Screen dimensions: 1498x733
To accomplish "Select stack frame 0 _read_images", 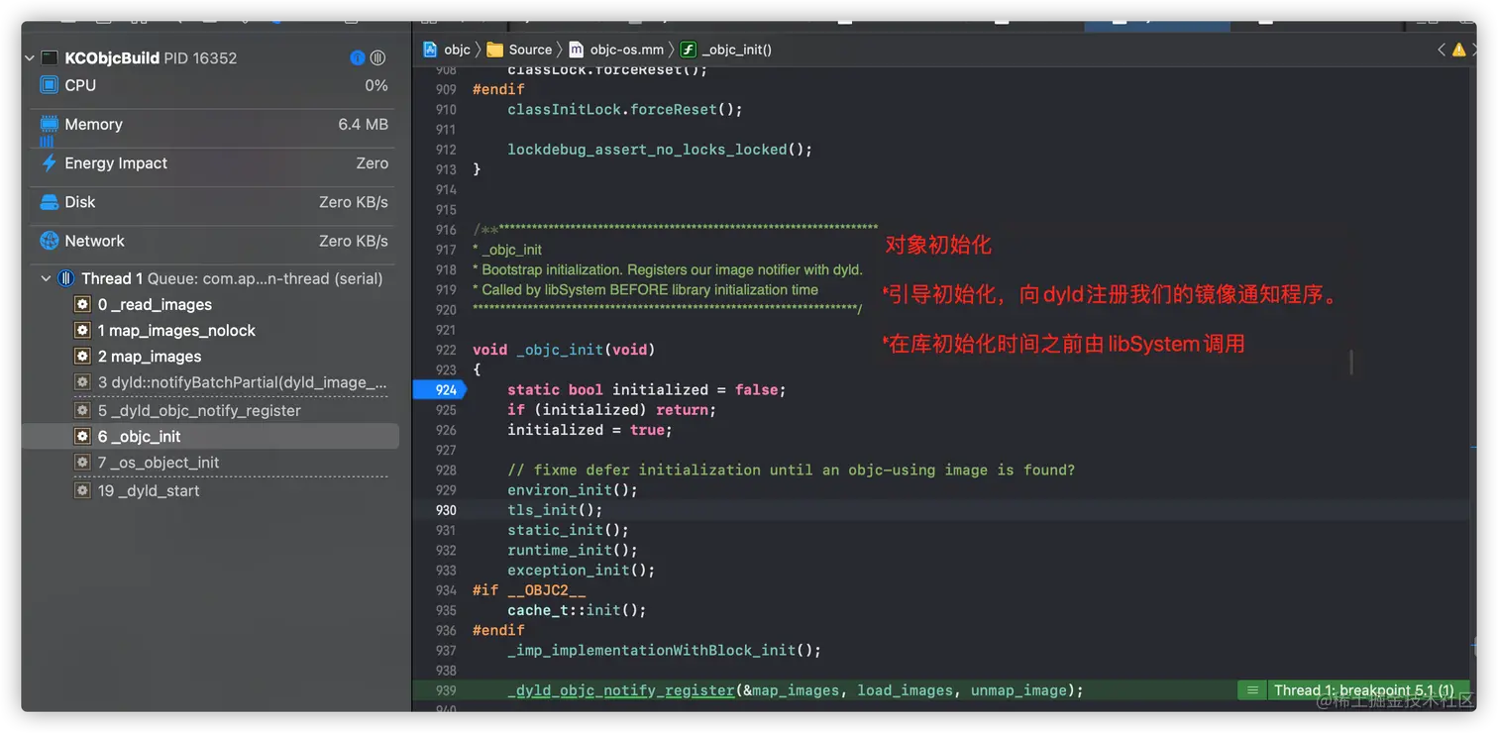I will pos(210,305).
